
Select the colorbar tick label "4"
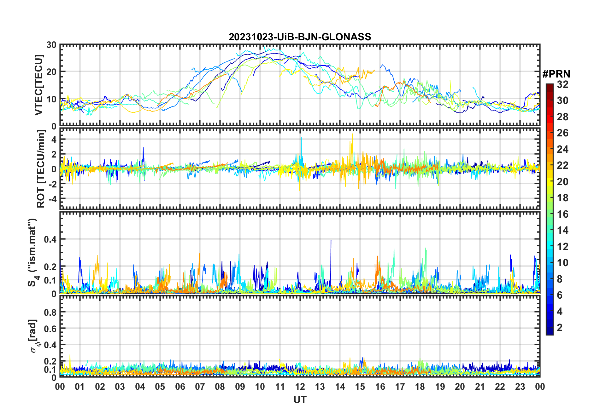[x=560, y=312]
